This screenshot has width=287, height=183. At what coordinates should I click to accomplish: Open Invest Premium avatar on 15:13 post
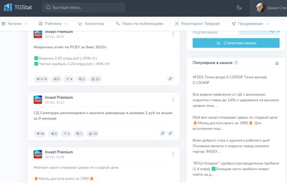click(38, 100)
